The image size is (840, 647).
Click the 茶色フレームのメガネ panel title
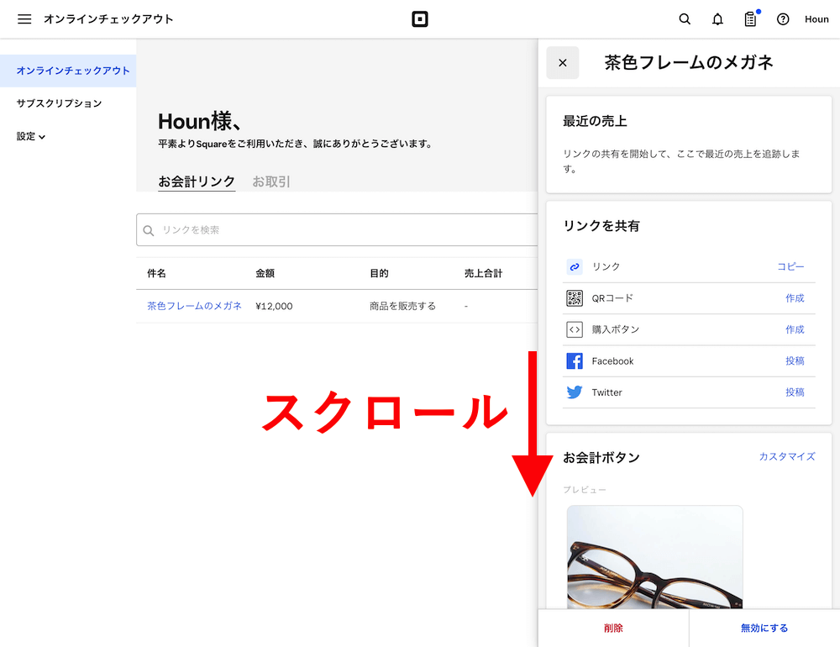pos(689,63)
